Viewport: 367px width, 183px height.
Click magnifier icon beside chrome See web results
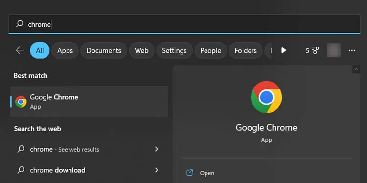pos(21,149)
